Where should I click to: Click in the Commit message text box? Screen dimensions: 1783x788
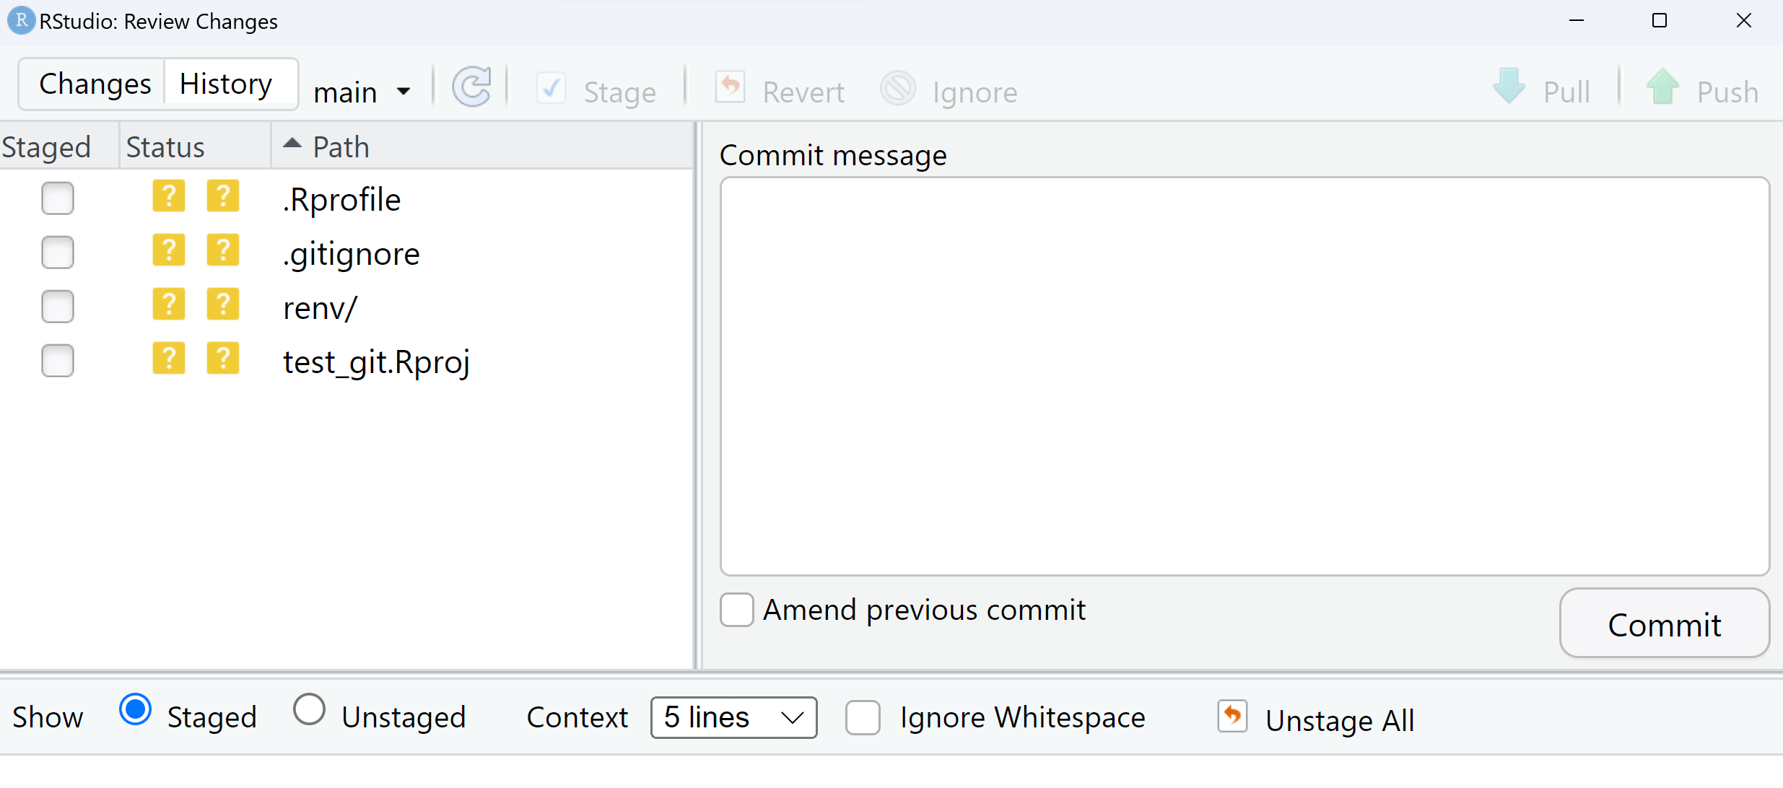(1244, 375)
